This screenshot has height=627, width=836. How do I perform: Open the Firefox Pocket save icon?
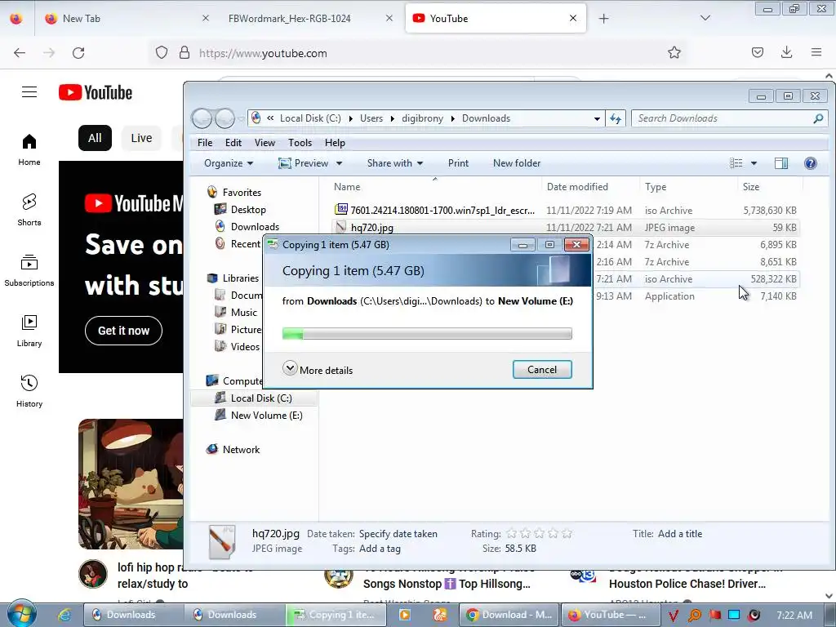coord(757,52)
